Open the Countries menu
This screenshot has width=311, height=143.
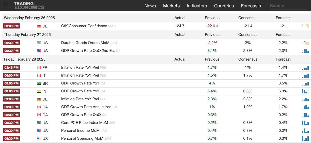click(x=224, y=6)
